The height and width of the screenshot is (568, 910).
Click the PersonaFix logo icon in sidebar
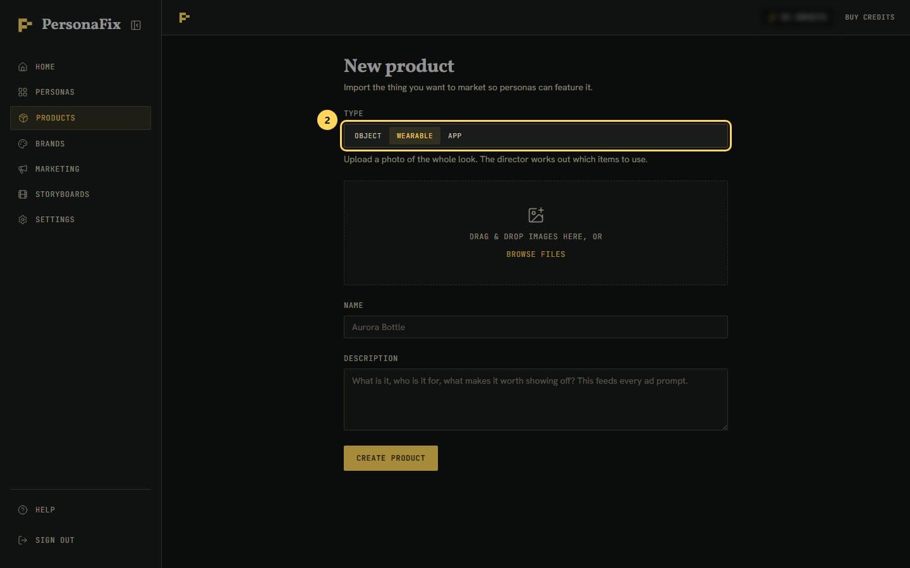25,25
